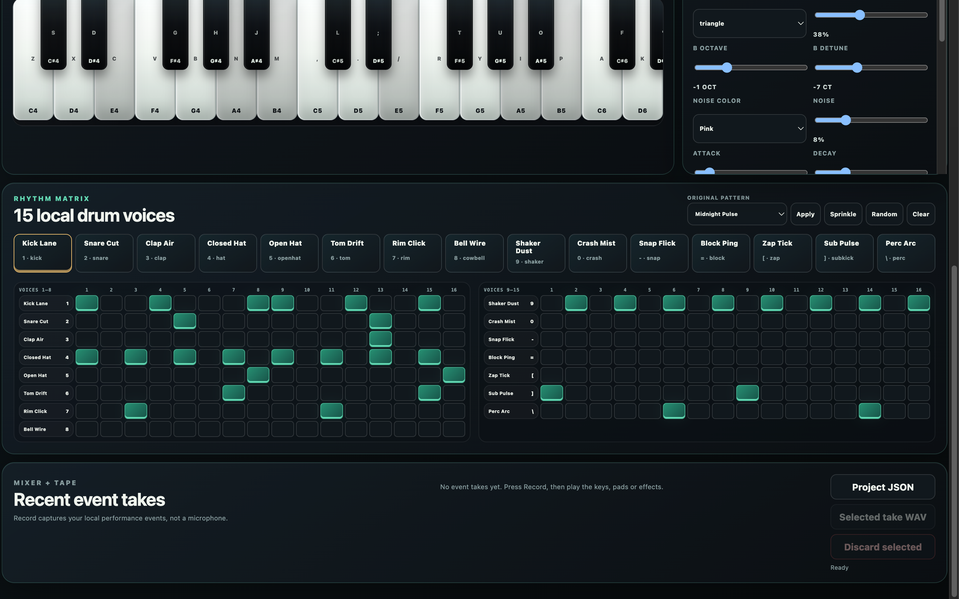Trigger the Bell Wire cowbell card
This screenshot has width=959, height=599.
tap(475, 253)
